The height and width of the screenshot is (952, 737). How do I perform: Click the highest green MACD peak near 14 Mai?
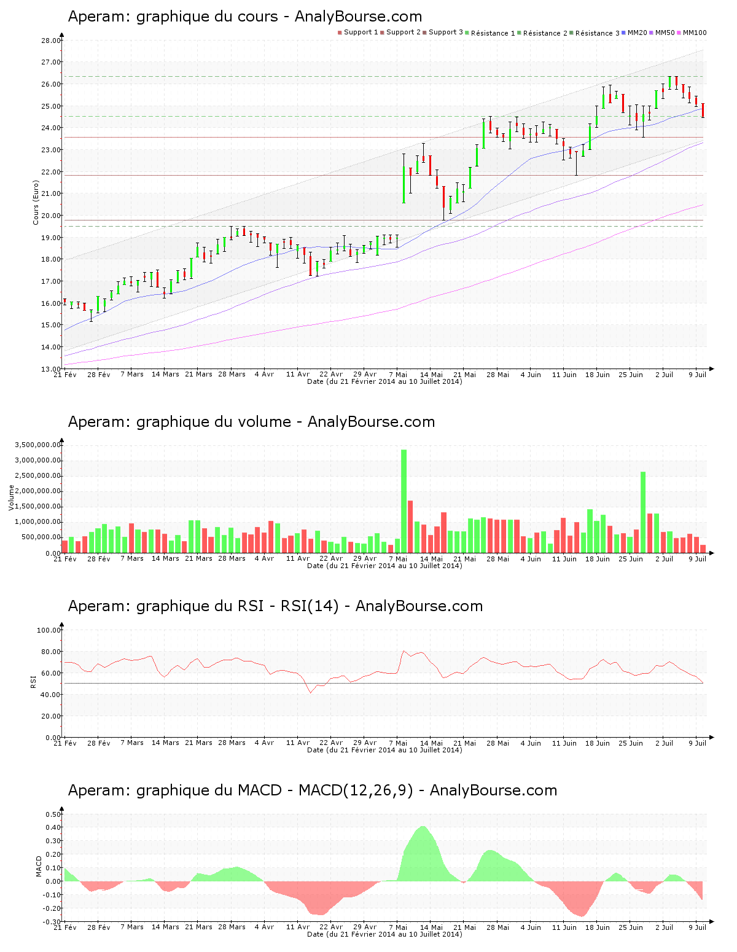(x=424, y=854)
